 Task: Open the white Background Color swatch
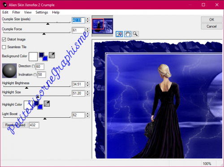(x=33, y=56)
